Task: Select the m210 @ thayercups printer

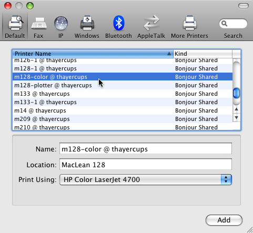Action: point(123,127)
